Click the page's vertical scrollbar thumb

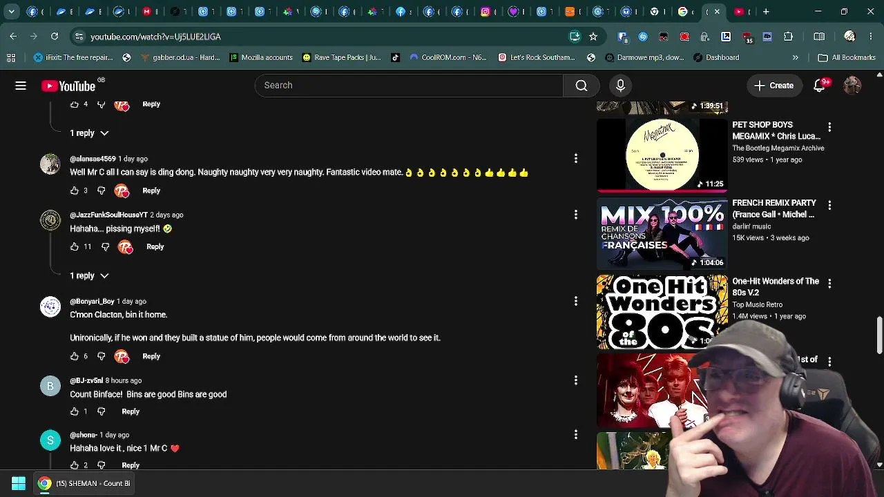pyautogui.click(x=879, y=335)
